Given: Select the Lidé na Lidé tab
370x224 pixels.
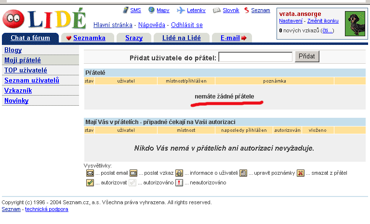Looking at the screenshot, I should 182,38.
